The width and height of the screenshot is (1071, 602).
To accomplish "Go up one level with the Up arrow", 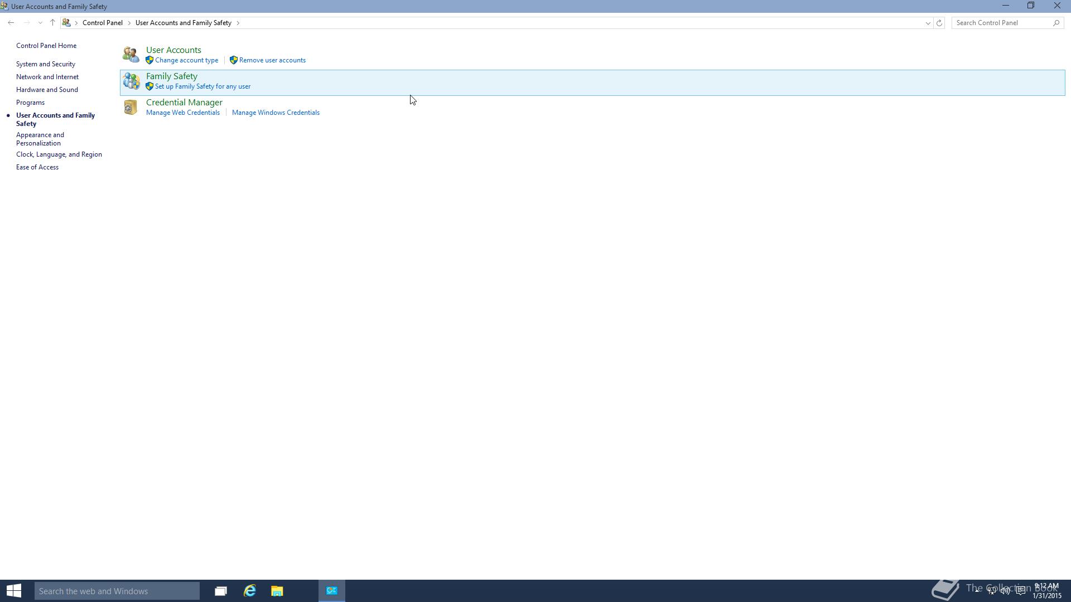I will pyautogui.click(x=52, y=23).
